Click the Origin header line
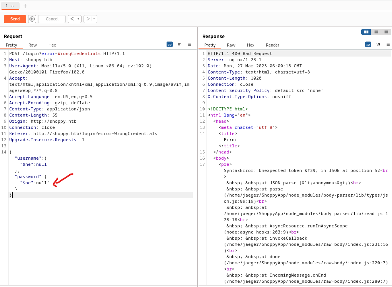Viewport: 392px width, 287px height. tap(43, 121)
